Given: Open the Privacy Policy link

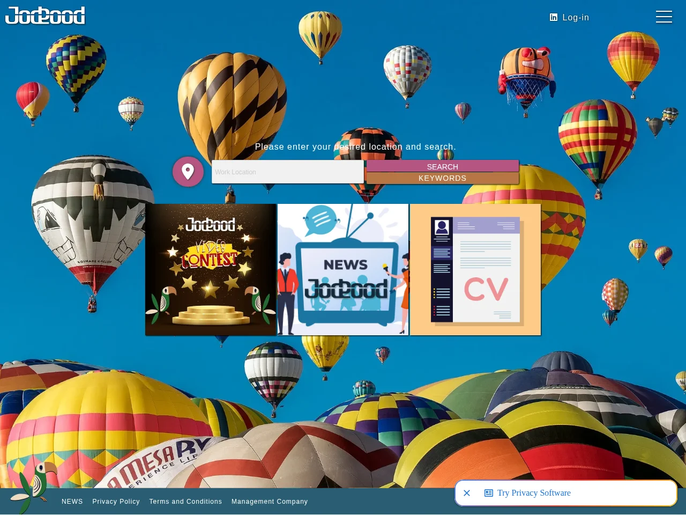Looking at the screenshot, I should tap(116, 502).
